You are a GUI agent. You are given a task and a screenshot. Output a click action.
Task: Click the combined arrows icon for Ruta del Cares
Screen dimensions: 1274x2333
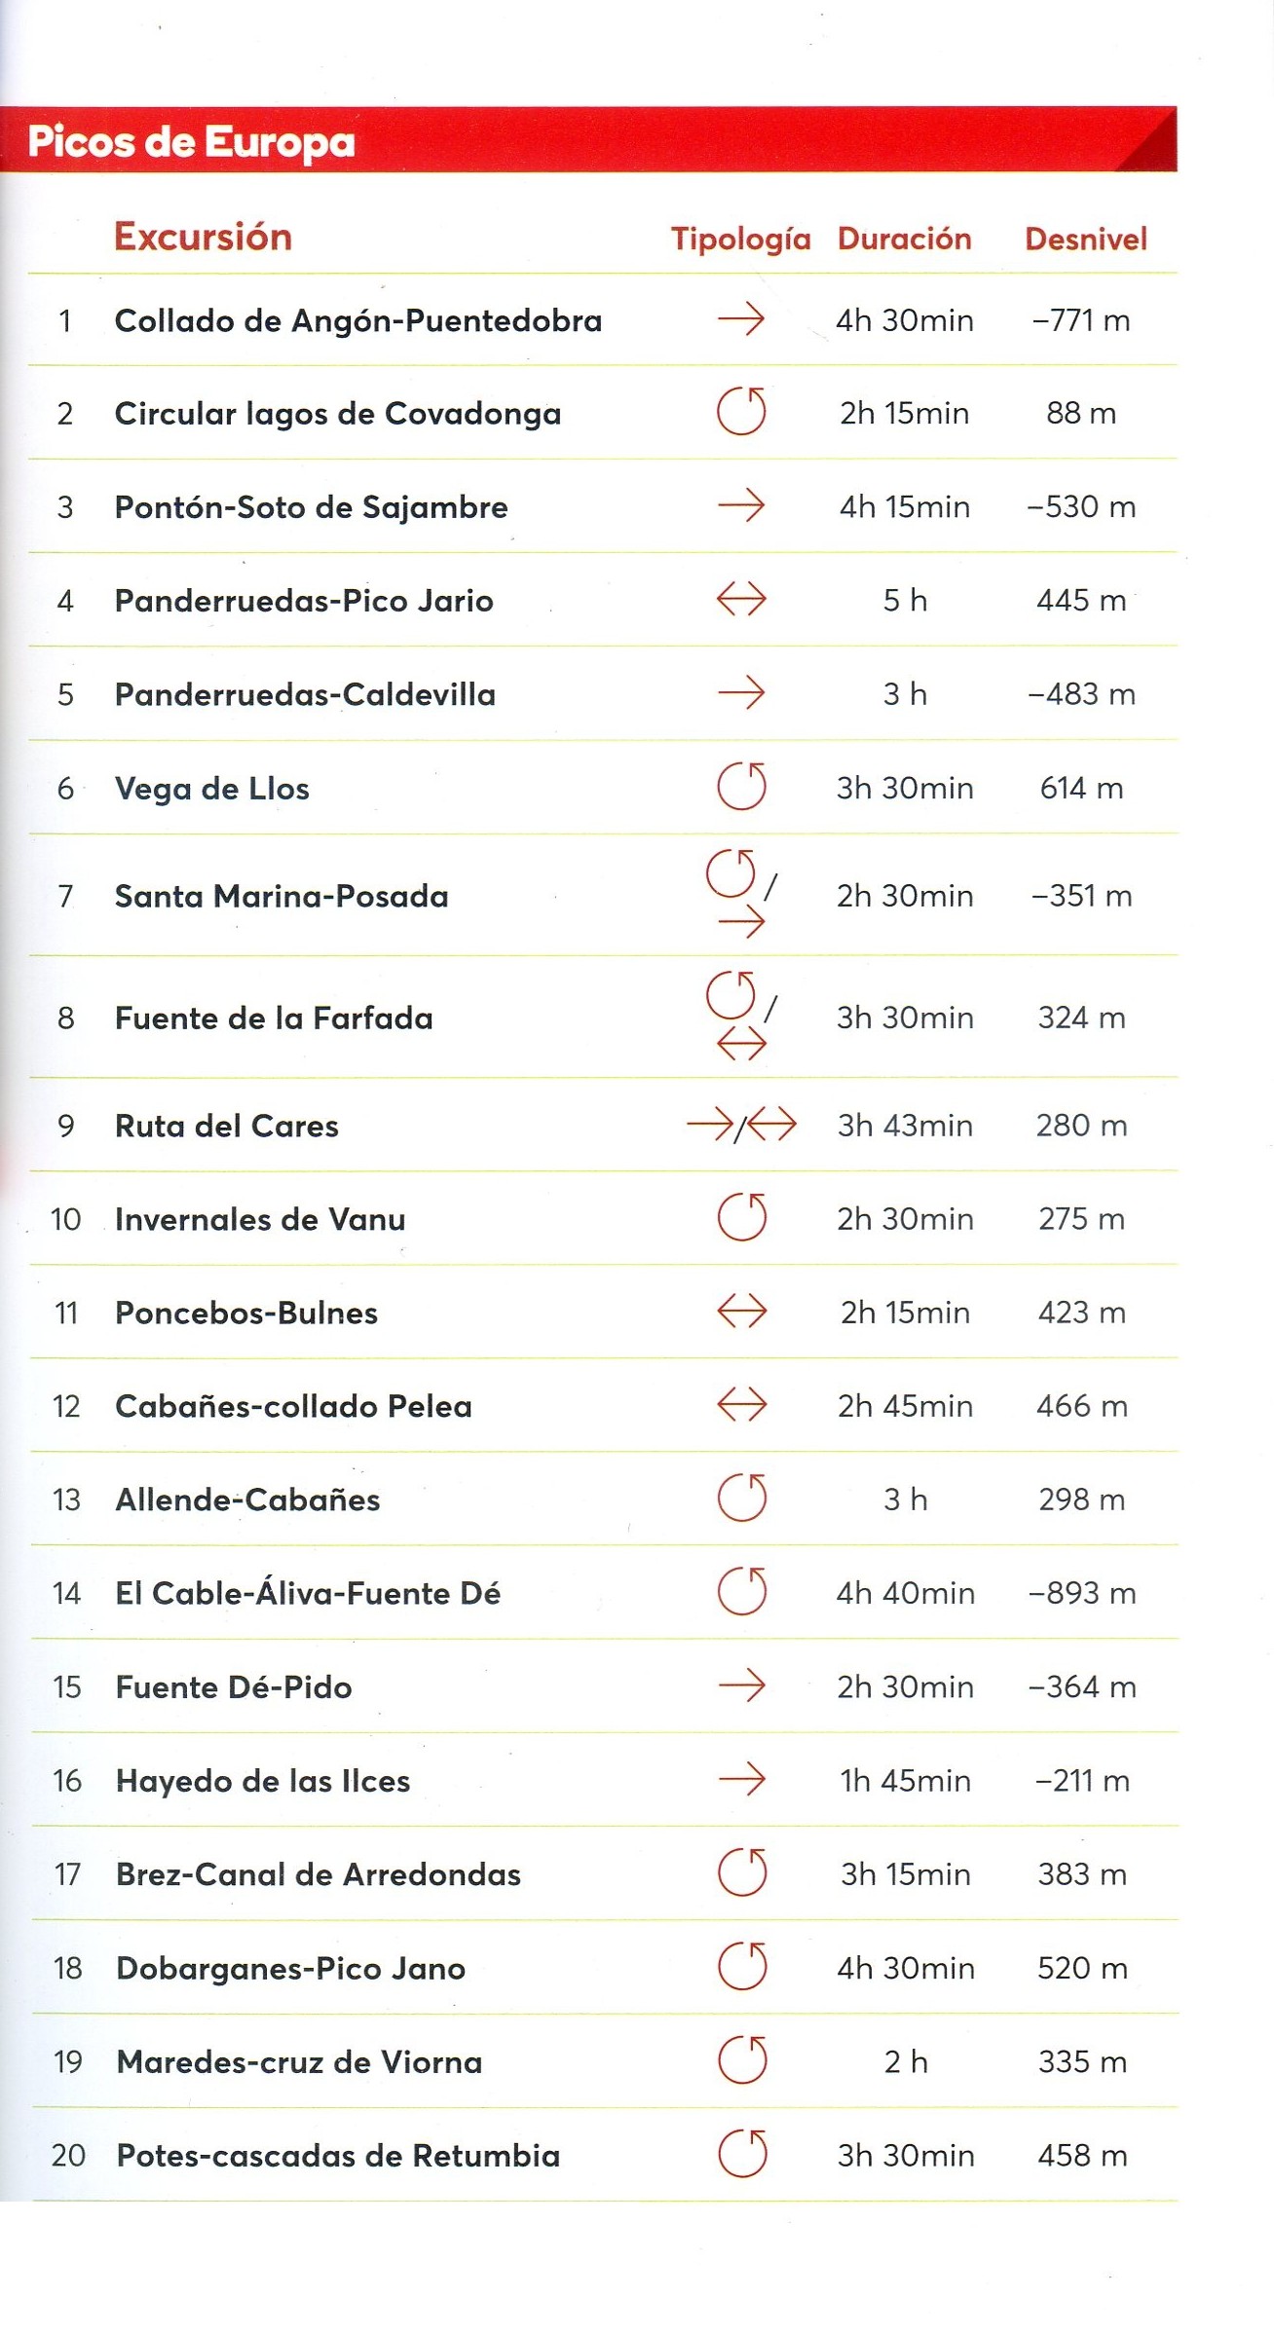[741, 1126]
